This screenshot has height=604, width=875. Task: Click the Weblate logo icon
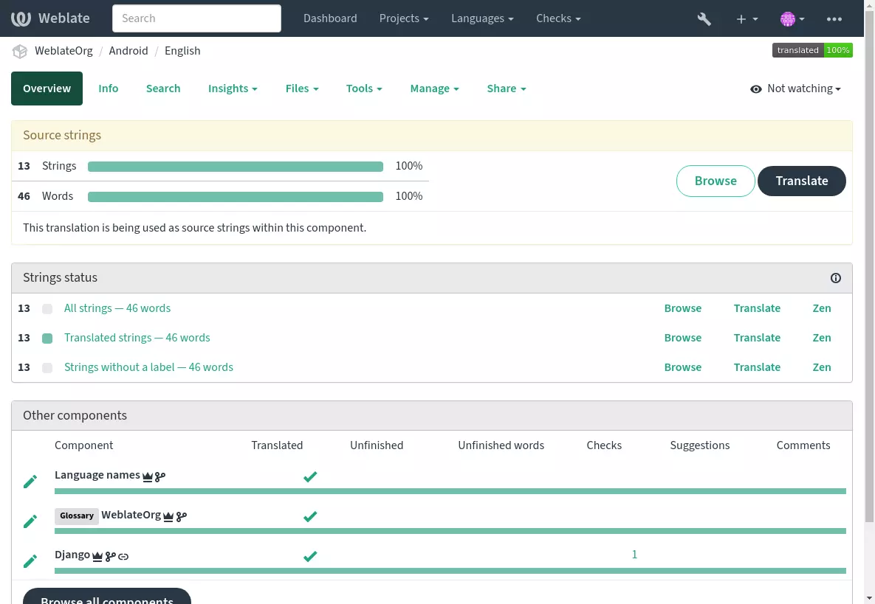pos(21,18)
